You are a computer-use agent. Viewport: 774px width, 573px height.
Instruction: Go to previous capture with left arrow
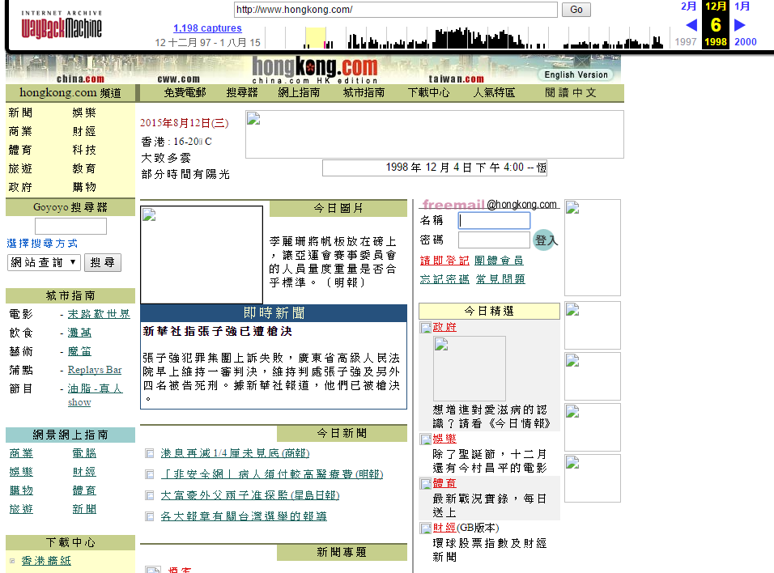click(x=691, y=25)
